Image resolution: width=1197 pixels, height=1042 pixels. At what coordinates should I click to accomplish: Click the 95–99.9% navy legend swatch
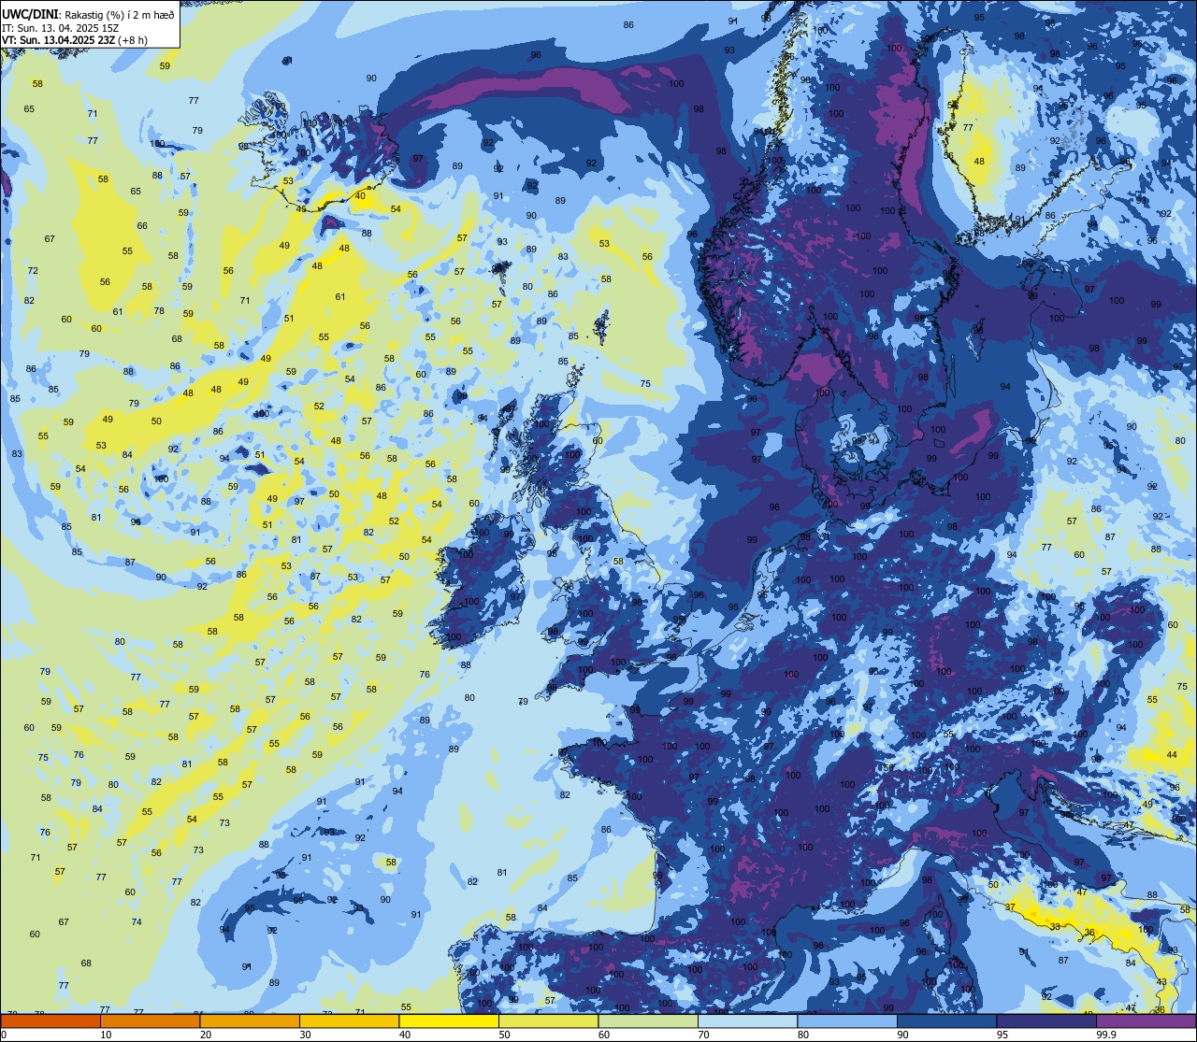click(1046, 1021)
